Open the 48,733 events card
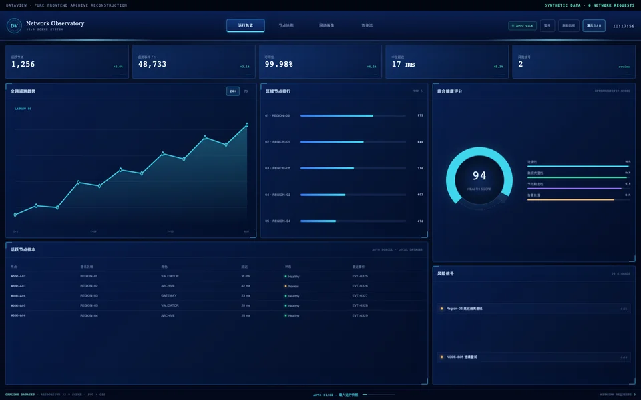Image resolution: width=641 pixels, height=400 pixels. coord(194,61)
